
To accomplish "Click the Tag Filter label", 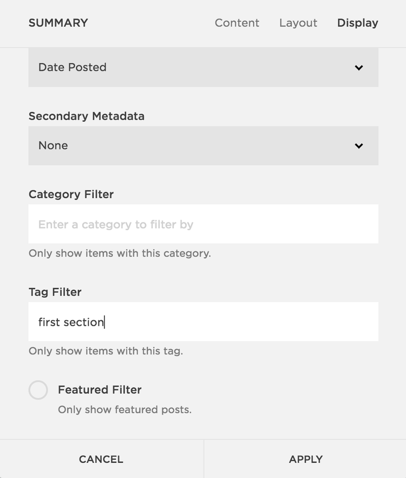I will 55,292.
